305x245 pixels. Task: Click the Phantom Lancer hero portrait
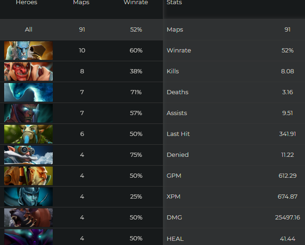[28, 51]
